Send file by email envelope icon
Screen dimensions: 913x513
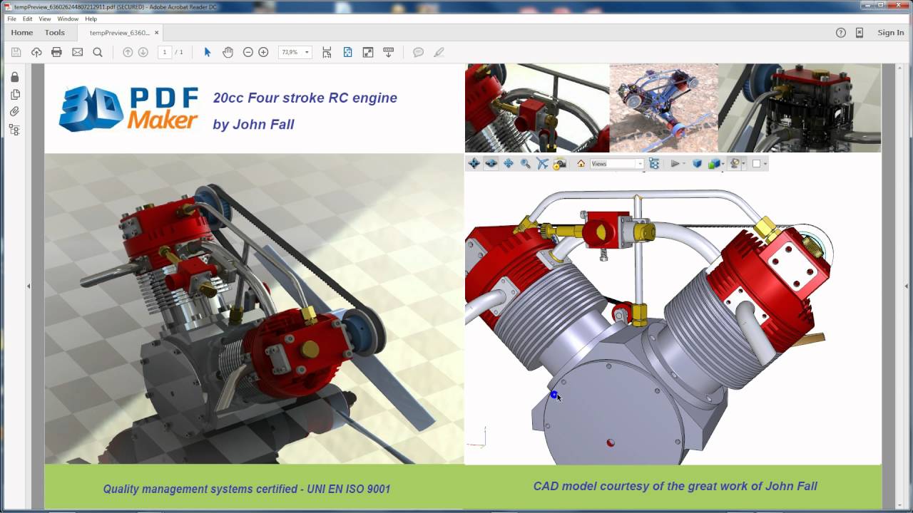point(77,52)
